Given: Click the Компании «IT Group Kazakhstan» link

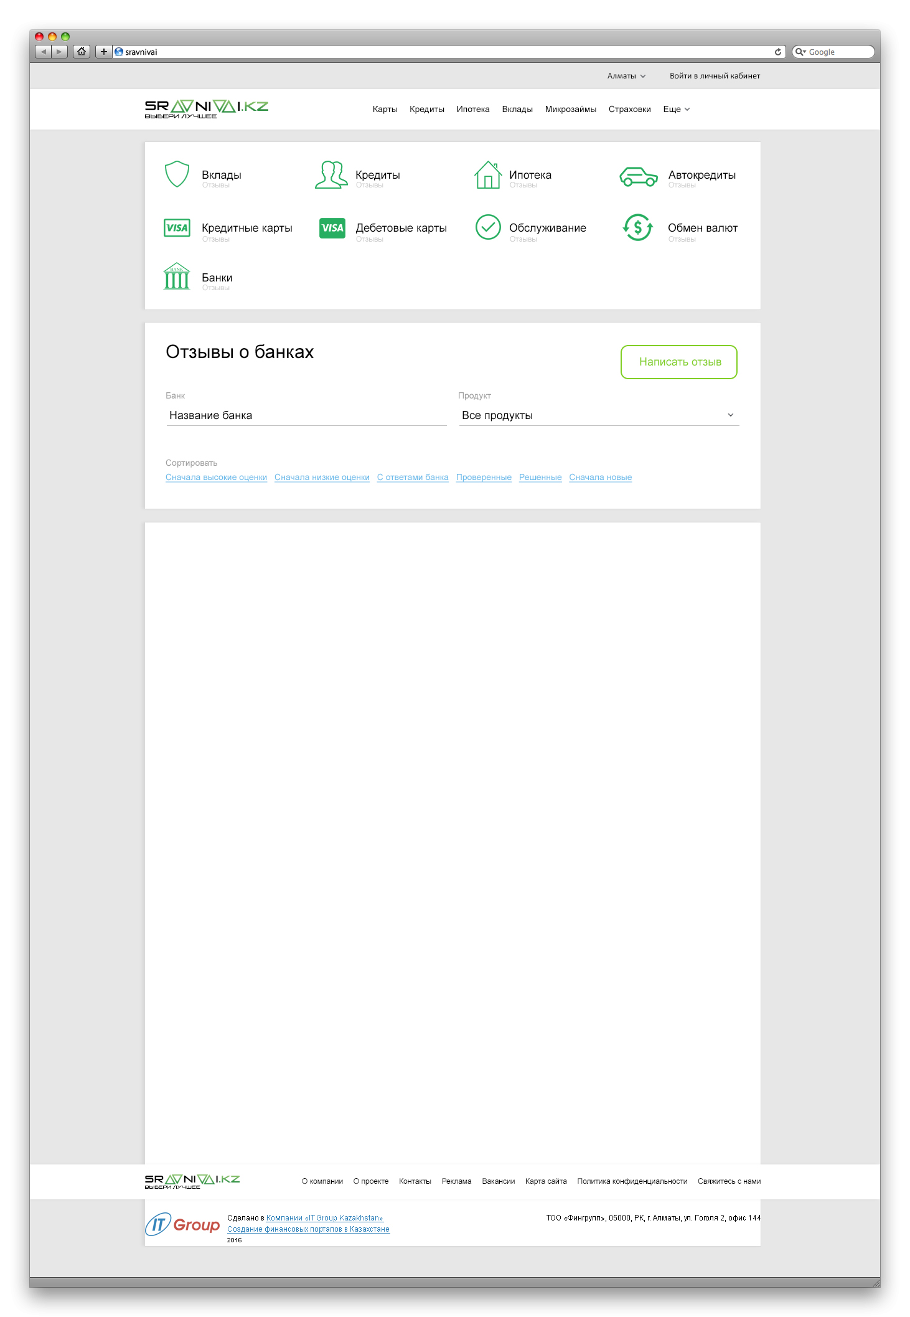Looking at the screenshot, I should (325, 1218).
